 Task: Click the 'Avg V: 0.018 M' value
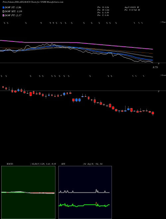coord(131,7)
